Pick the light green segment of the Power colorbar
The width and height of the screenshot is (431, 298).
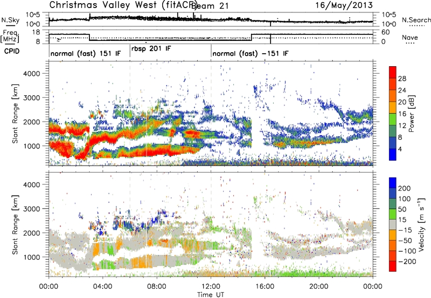click(x=393, y=119)
